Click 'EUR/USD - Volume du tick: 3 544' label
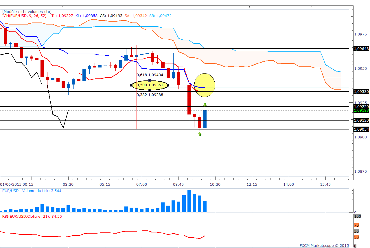The width and height of the screenshot is (370, 248). (x=32, y=191)
